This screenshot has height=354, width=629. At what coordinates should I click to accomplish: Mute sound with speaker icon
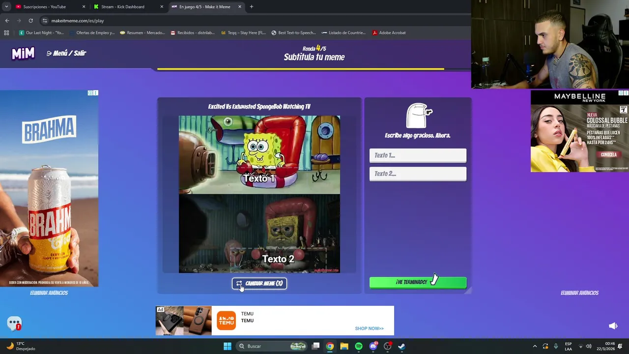613,325
